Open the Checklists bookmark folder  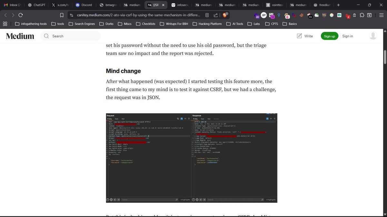click(x=146, y=24)
